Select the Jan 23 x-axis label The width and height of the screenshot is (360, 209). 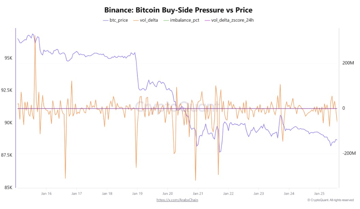(x=259, y=194)
